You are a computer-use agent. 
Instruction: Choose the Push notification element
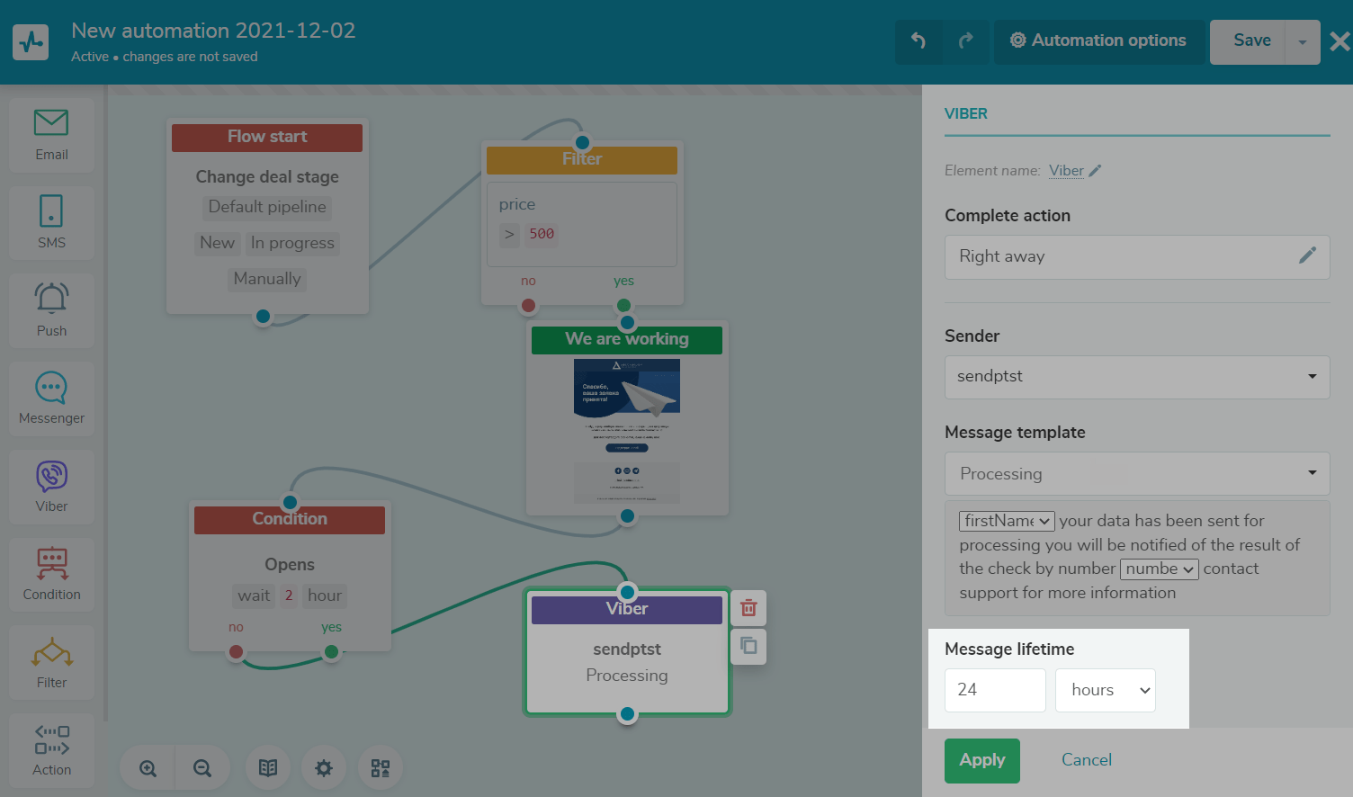tap(51, 309)
